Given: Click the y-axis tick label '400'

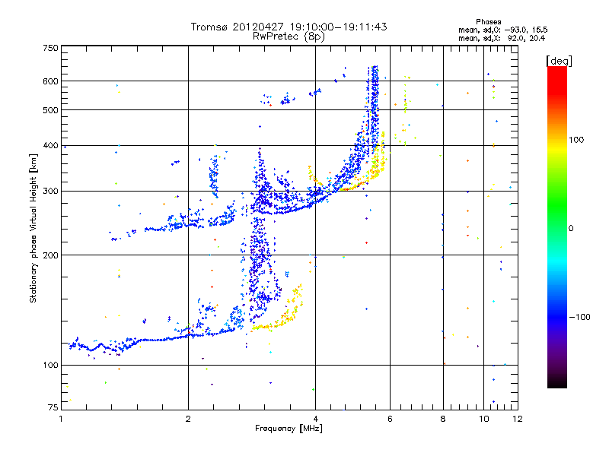Looking at the screenshot, I should point(50,145).
